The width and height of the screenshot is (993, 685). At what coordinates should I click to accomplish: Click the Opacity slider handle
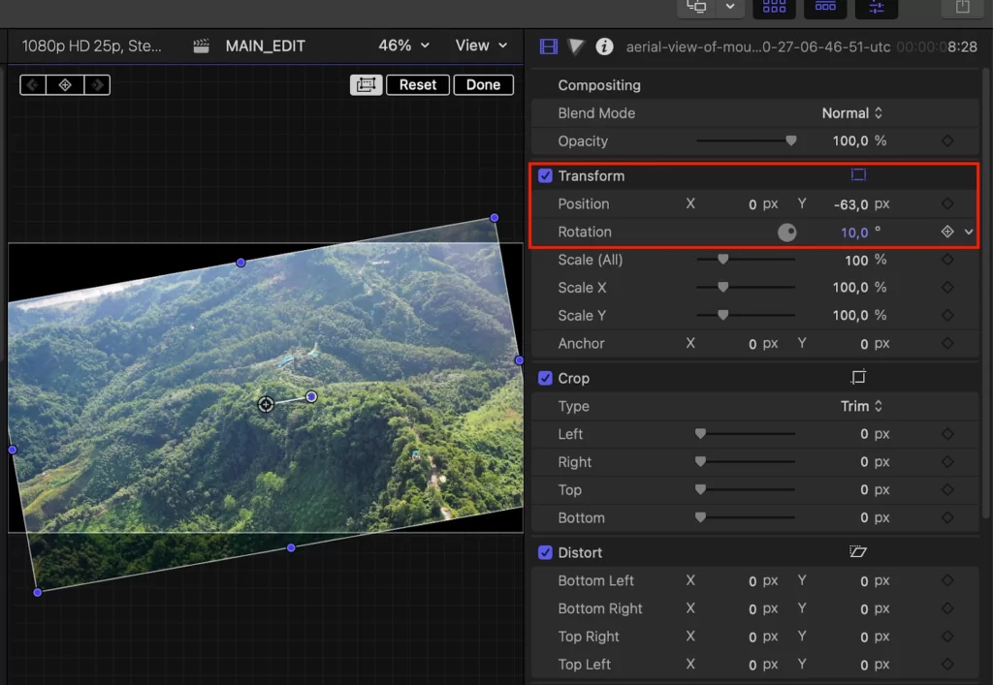click(x=791, y=140)
